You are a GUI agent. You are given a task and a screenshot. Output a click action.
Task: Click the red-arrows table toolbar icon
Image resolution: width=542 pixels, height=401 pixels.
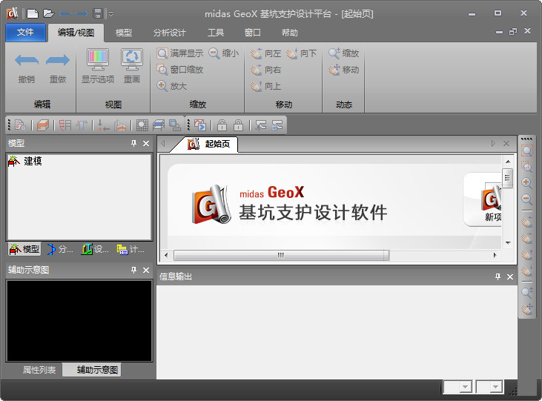click(65, 125)
